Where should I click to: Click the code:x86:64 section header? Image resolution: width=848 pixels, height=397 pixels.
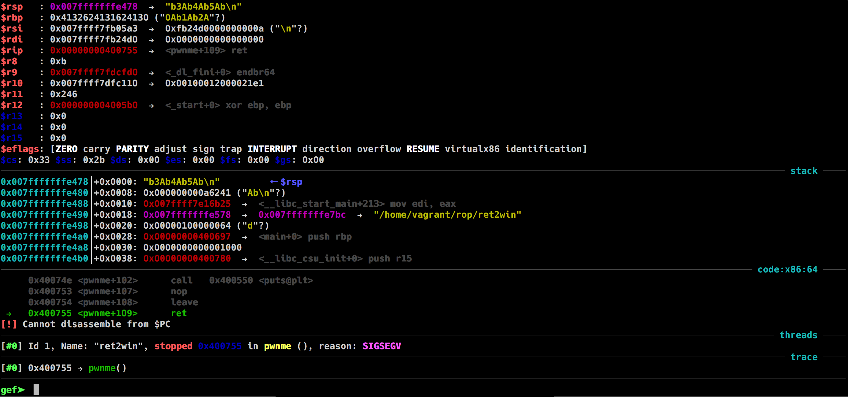coord(787,269)
